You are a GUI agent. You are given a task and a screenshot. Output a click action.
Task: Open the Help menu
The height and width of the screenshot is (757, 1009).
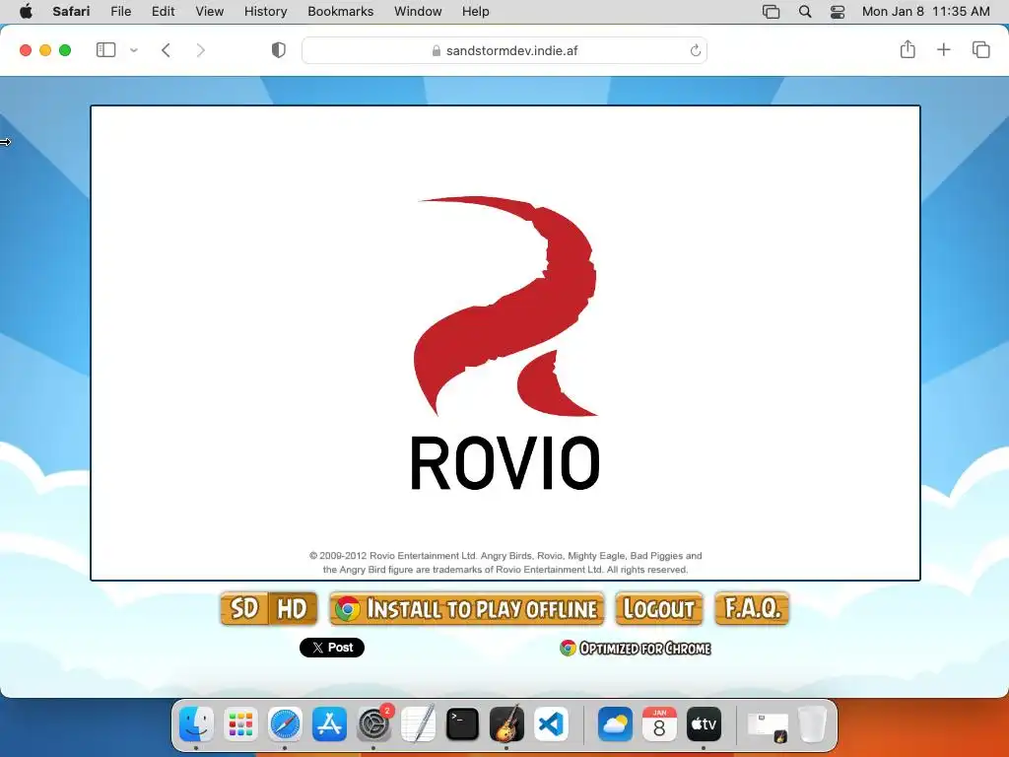[x=476, y=11]
